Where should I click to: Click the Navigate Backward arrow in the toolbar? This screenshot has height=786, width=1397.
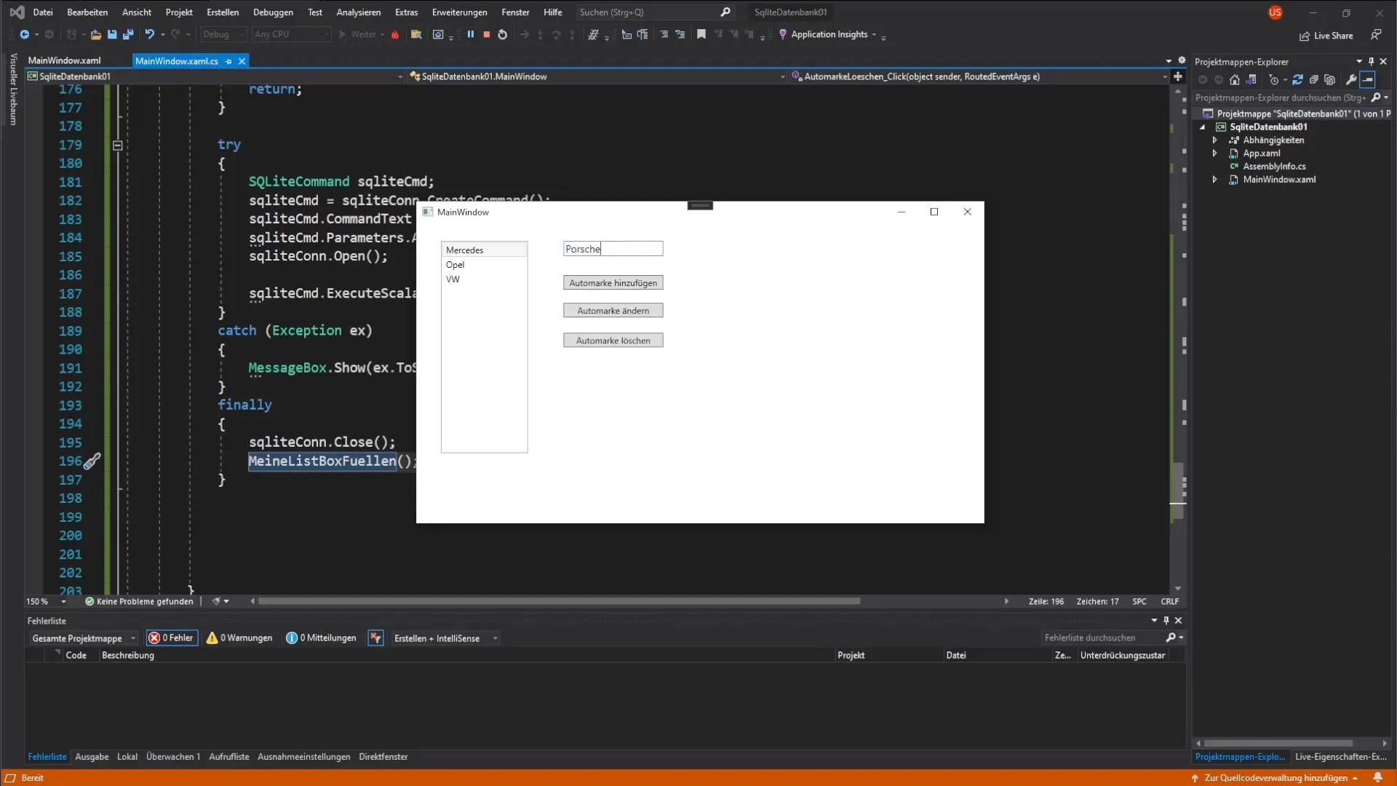24,34
